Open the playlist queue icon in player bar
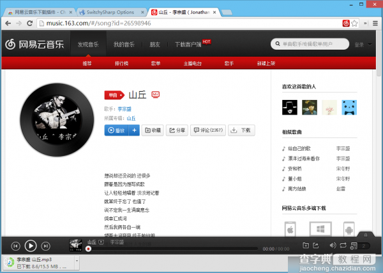 coord(354,246)
